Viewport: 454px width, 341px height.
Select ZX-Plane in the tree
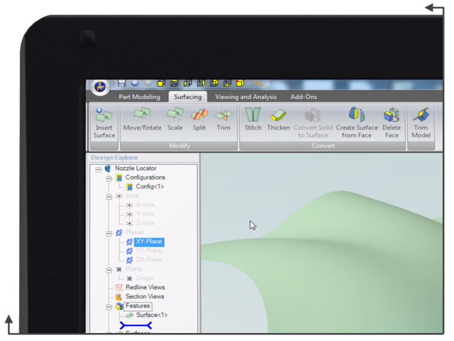coord(149,260)
